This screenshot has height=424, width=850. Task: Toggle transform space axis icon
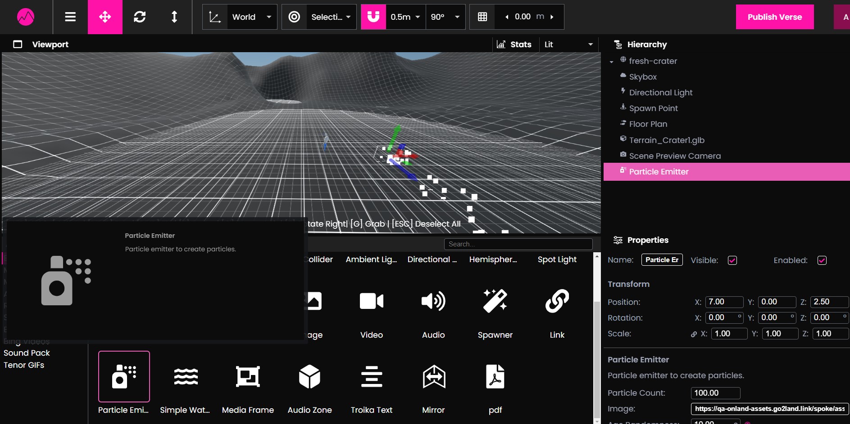215,17
